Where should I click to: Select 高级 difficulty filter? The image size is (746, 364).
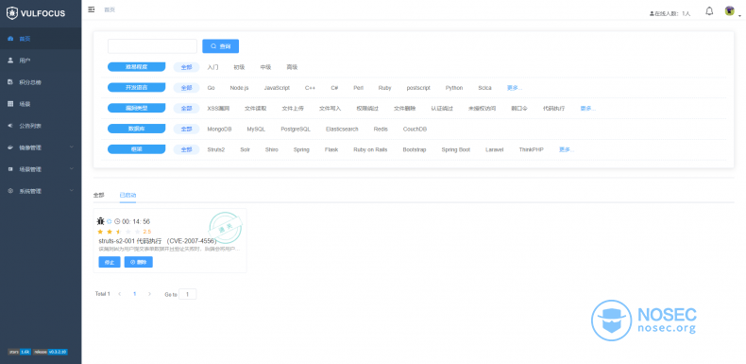tap(292, 67)
